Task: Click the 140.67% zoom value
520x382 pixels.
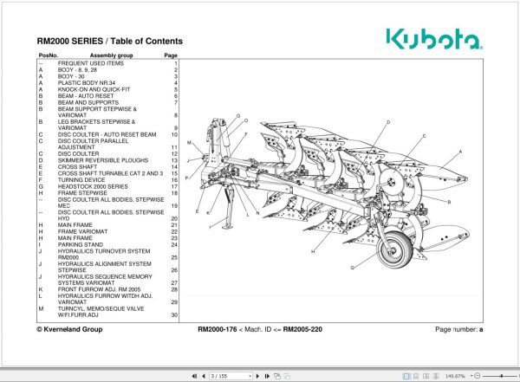Action: [x=455, y=376]
